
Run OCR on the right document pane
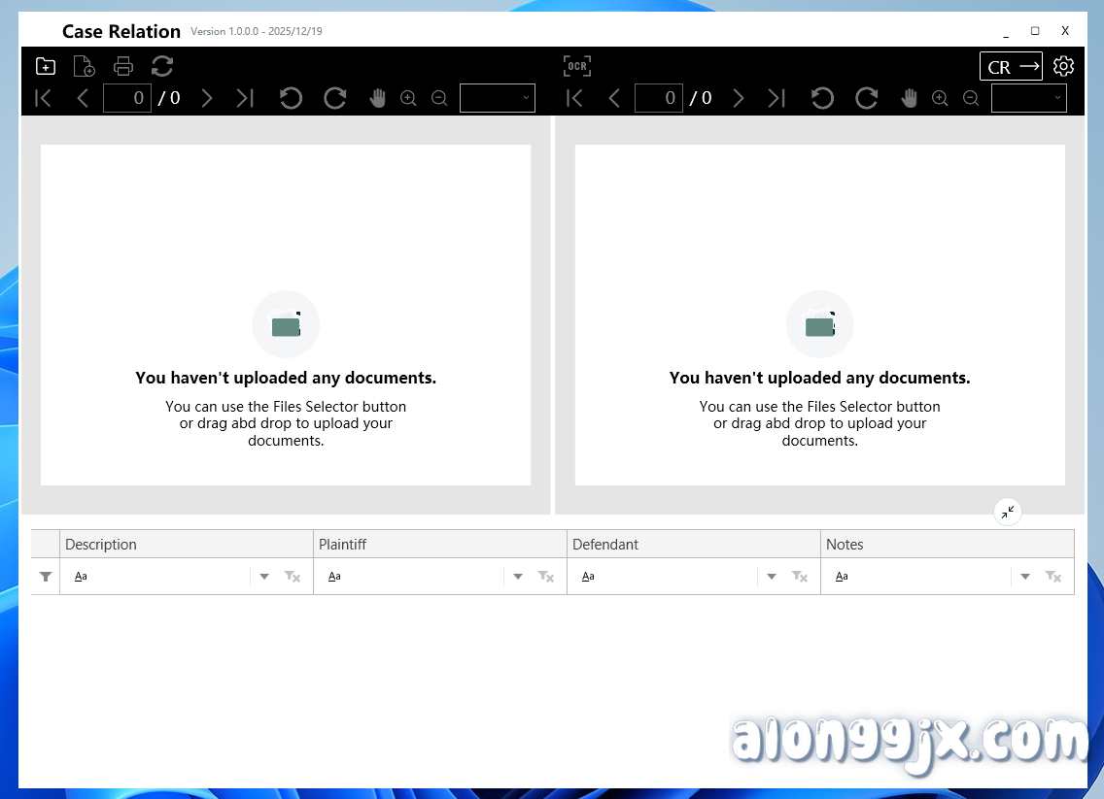[x=577, y=66]
